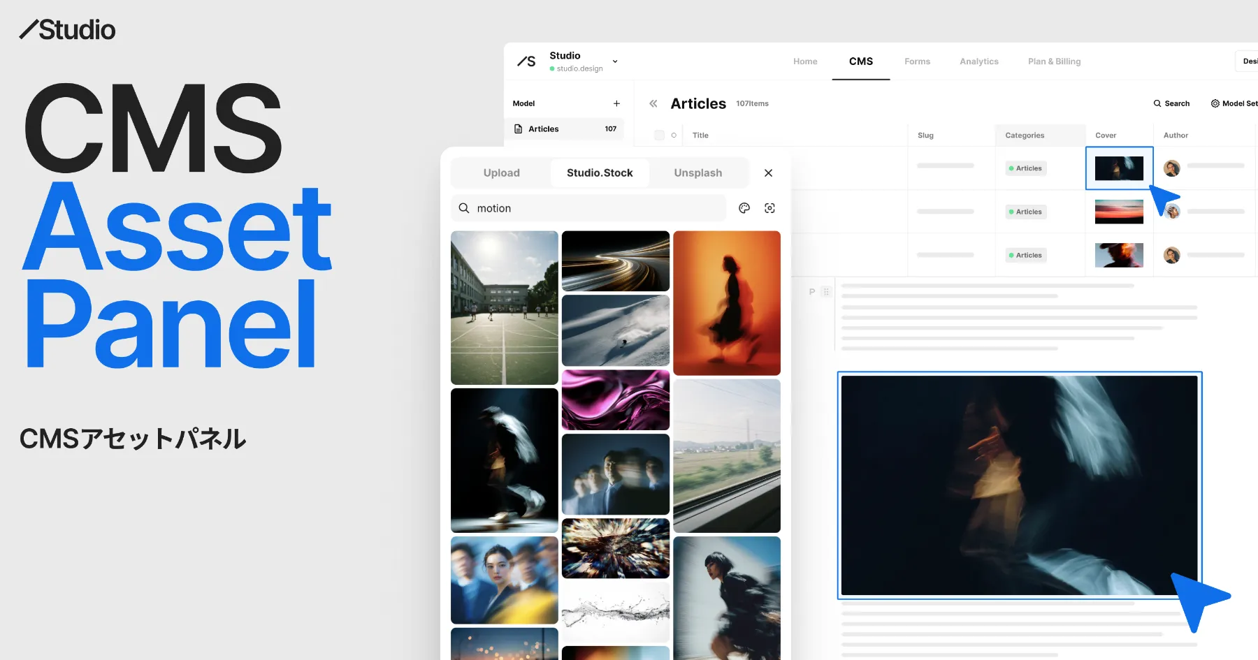Select the first row's dark cover thumbnail
This screenshot has height=660, width=1258.
point(1119,168)
